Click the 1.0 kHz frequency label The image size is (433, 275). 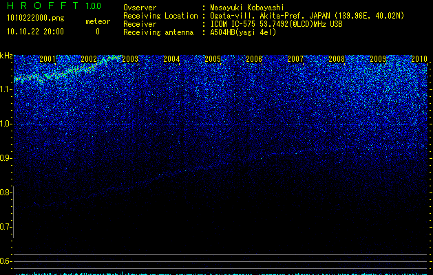coord(5,124)
